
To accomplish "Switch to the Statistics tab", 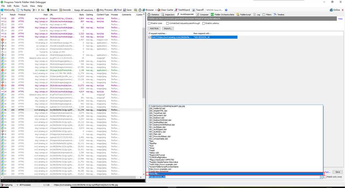I will point(153,14).
